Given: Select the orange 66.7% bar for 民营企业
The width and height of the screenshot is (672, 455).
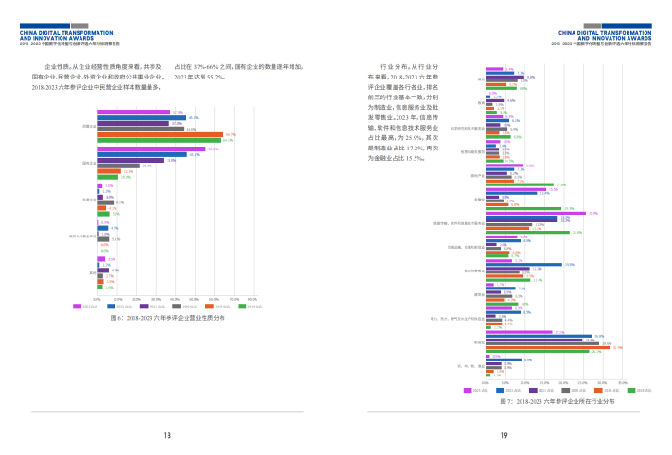Looking at the screenshot, I should pyautogui.click(x=160, y=135).
